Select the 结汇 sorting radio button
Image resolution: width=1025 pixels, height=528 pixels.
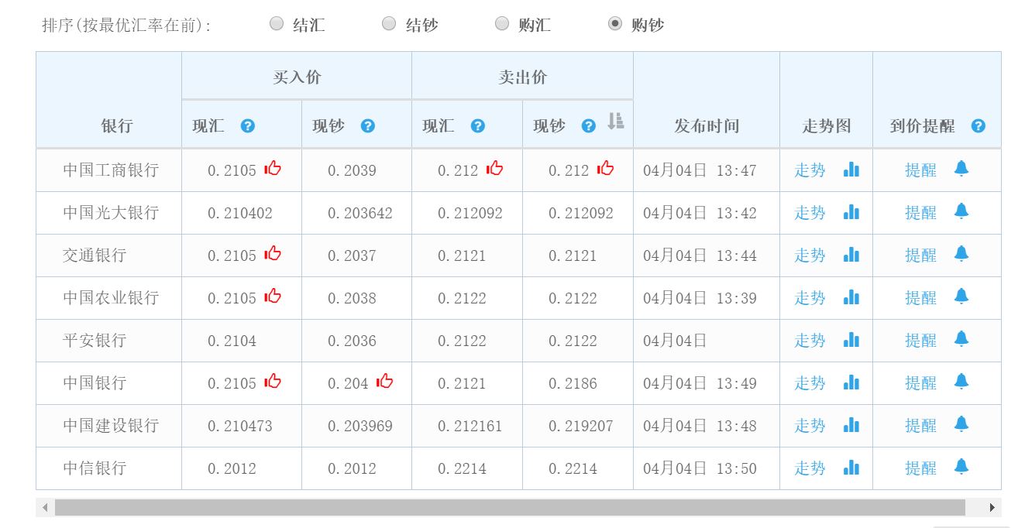277,24
